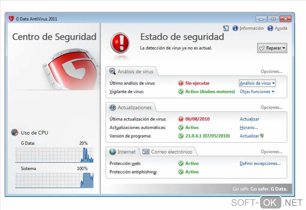Click green check icon beside version 21.0.4.1

coord(181,136)
